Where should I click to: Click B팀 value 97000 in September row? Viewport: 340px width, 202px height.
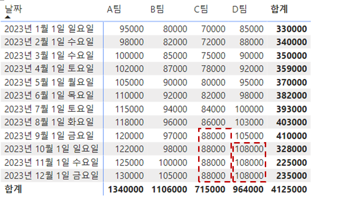coord(175,136)
